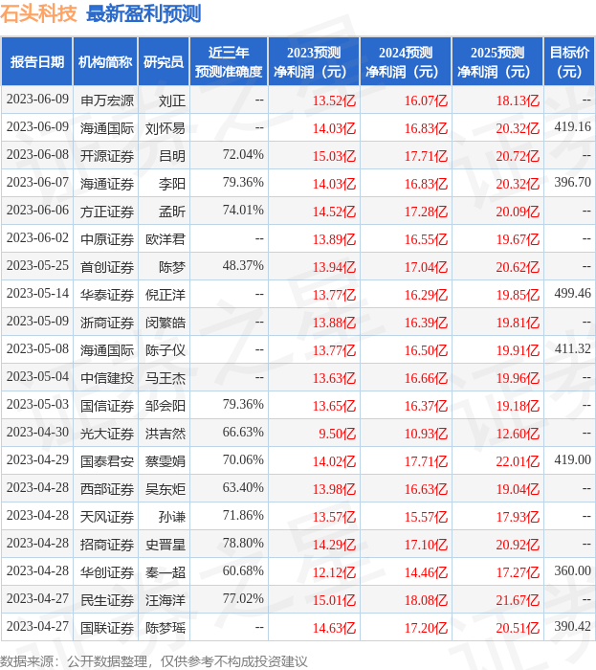The image size is (596, 670).
Task: Click accuracy value 74.01%
Action: (x=243, y=211)
